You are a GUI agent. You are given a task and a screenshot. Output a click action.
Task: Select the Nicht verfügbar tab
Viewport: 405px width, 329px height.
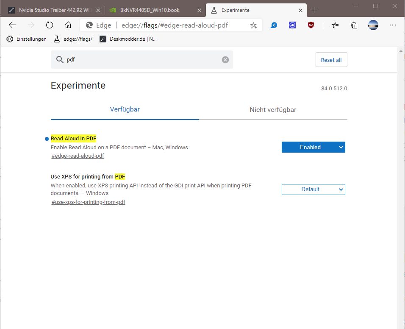point(273,109)
